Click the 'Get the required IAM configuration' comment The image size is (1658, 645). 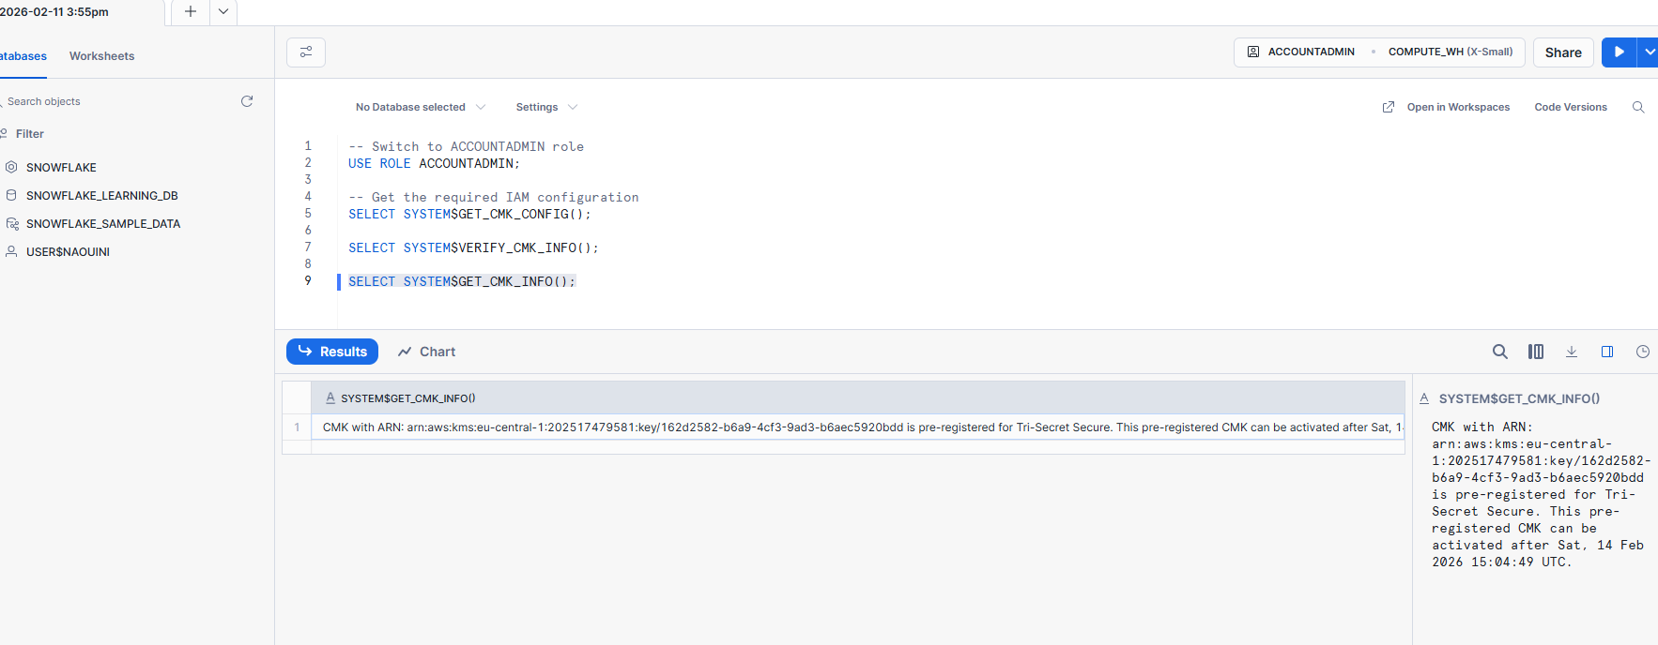point(494,197)
